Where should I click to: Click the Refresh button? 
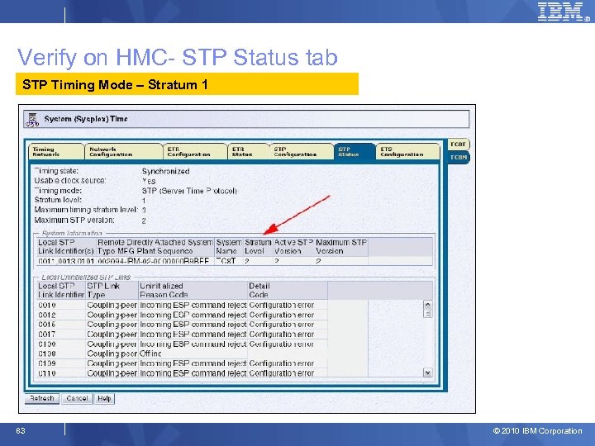tap(42, 399)
